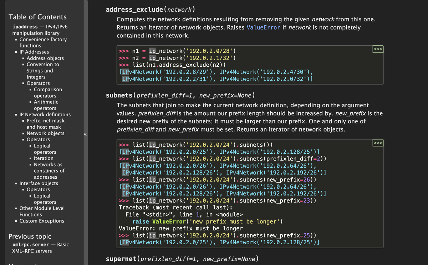The height and width of the screenshot is (265, 428).
Task: Go to Interface objects section
Action: pyautogui.click(x=39, y=183)
